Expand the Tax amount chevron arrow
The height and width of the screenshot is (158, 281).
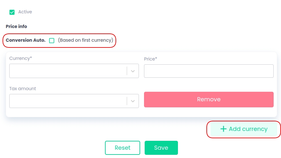point(133,101)
